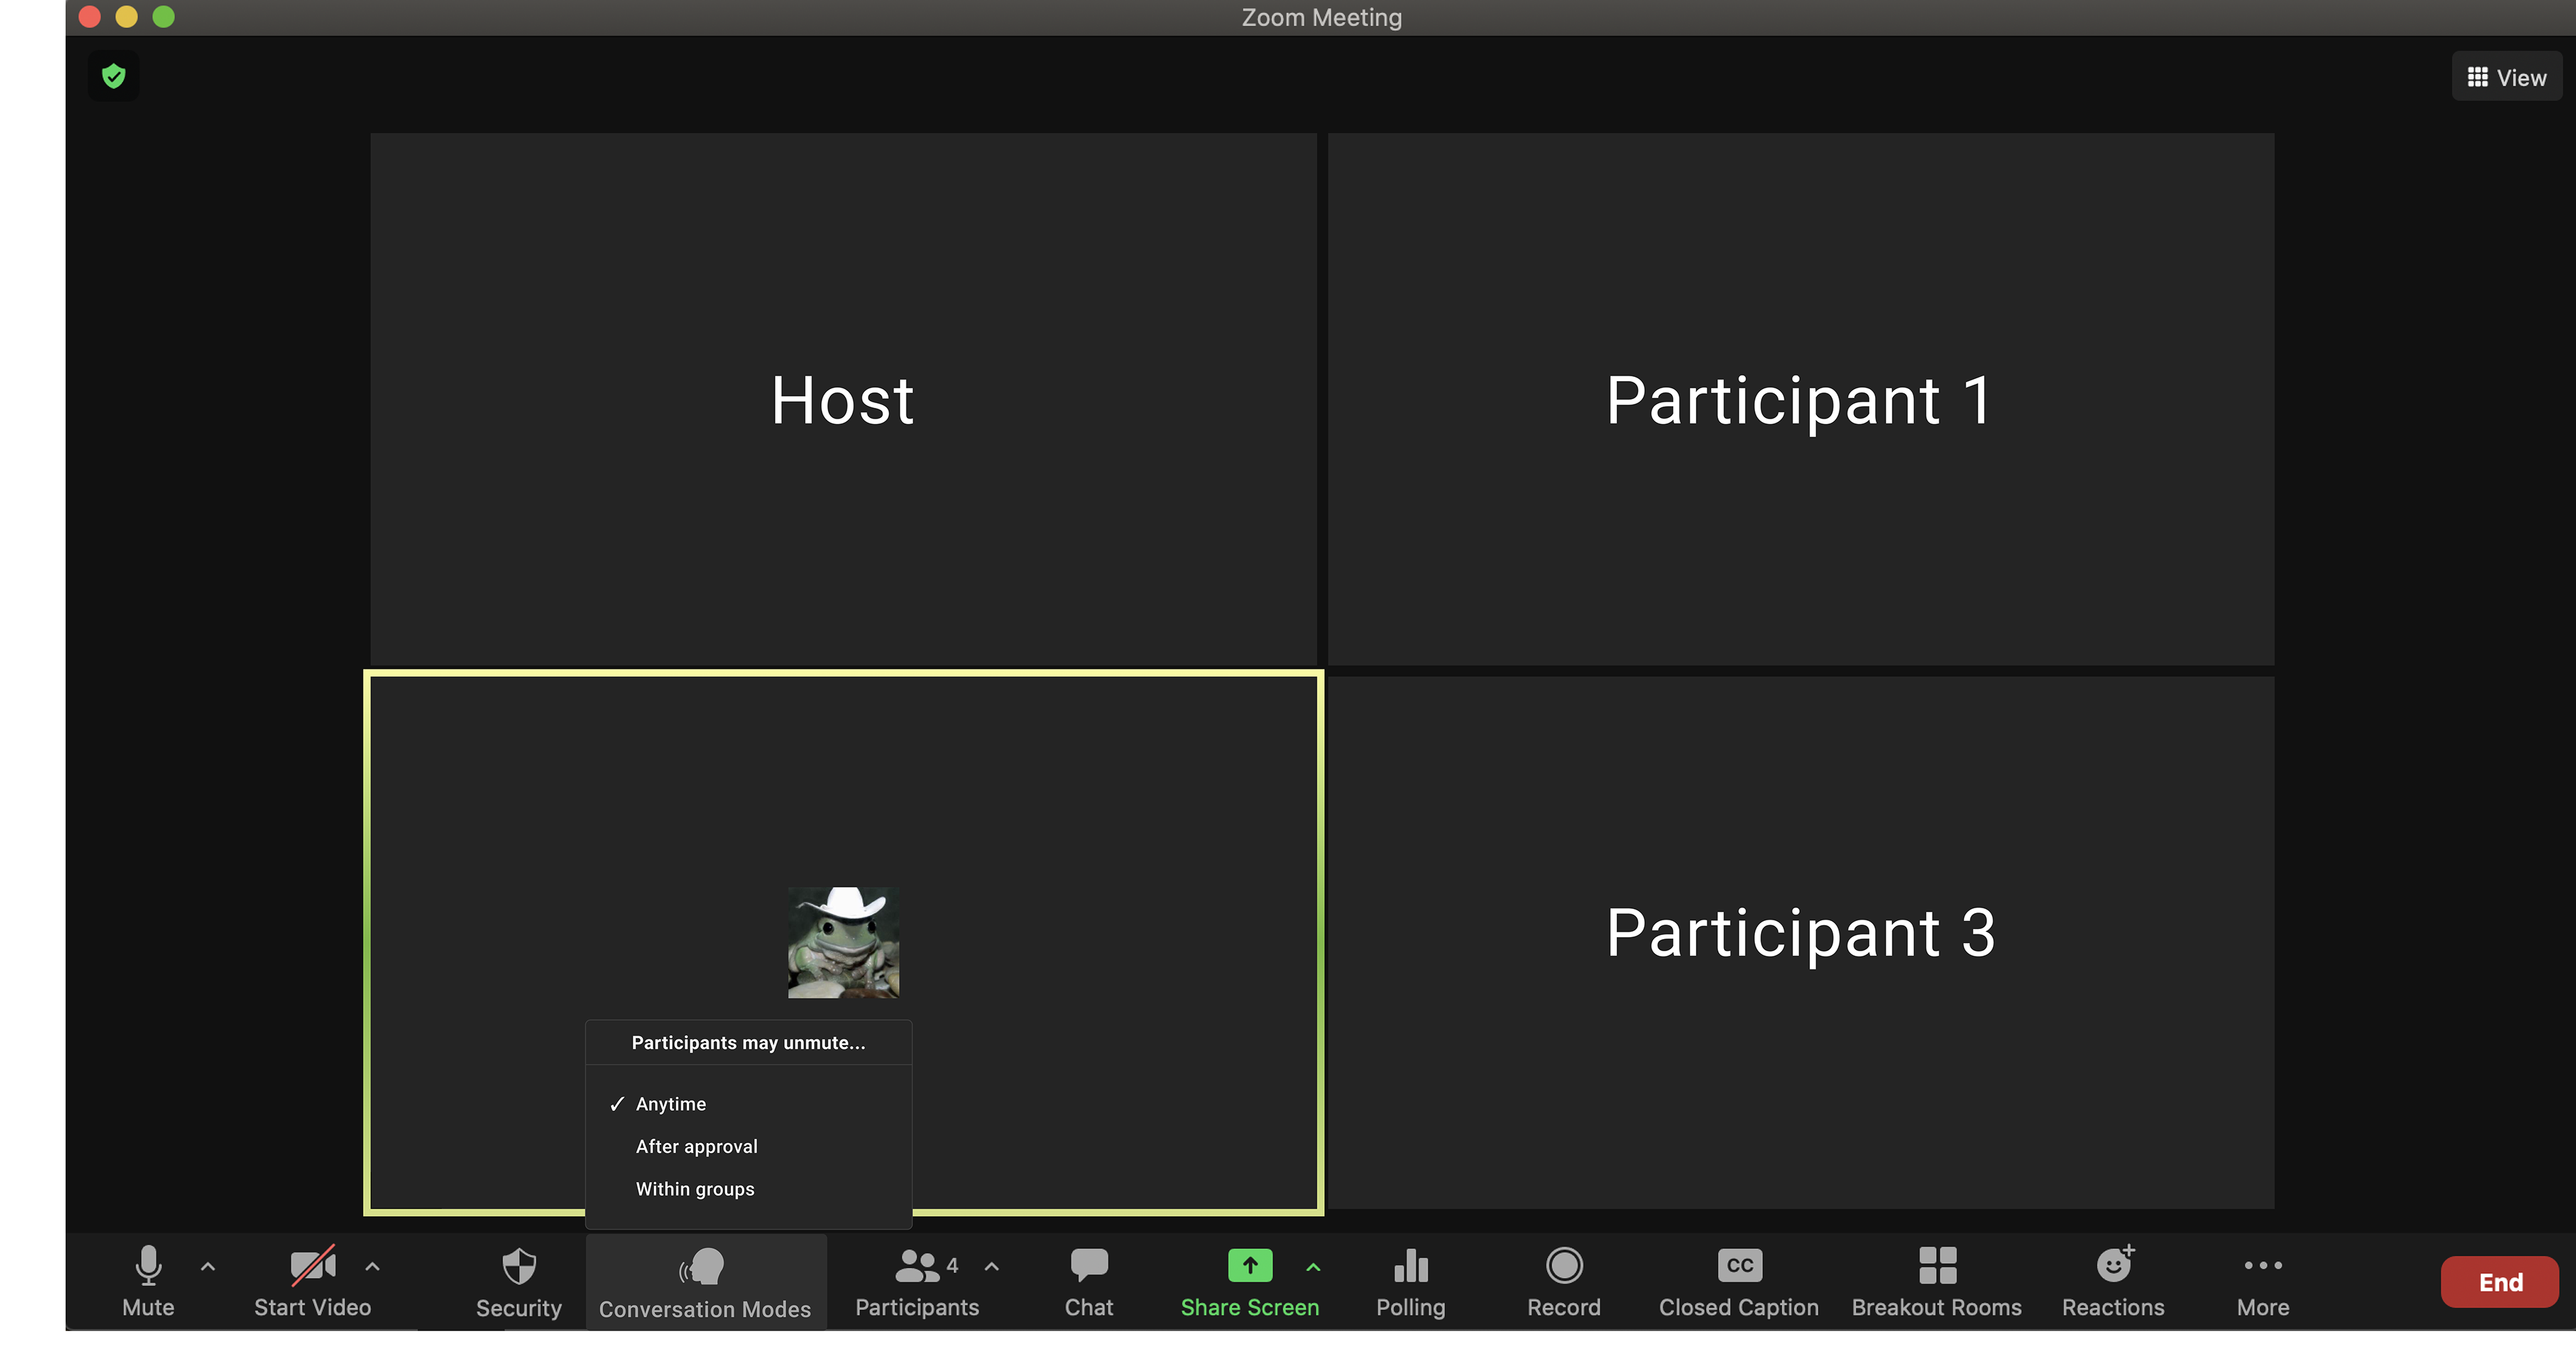Select the Participant 3 video tile
The width and height of the screenshot is (2576, 1355).
(x=1800, y=942)
